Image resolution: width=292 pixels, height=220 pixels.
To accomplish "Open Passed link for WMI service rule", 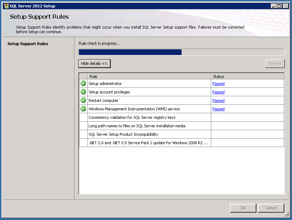I will click(218, 109).
